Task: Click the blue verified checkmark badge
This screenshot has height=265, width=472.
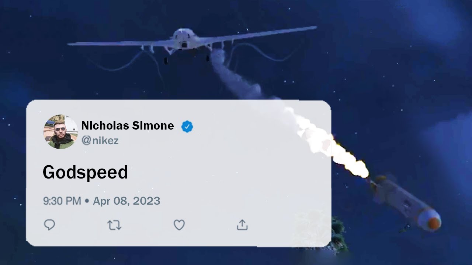Action: click(187, 127)
